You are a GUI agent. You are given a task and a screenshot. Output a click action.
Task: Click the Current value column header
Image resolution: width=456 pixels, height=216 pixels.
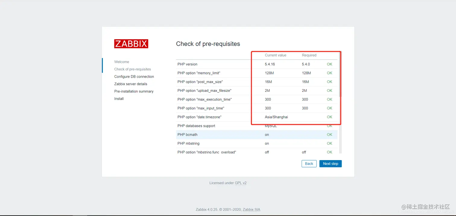[x=276, y=55]
